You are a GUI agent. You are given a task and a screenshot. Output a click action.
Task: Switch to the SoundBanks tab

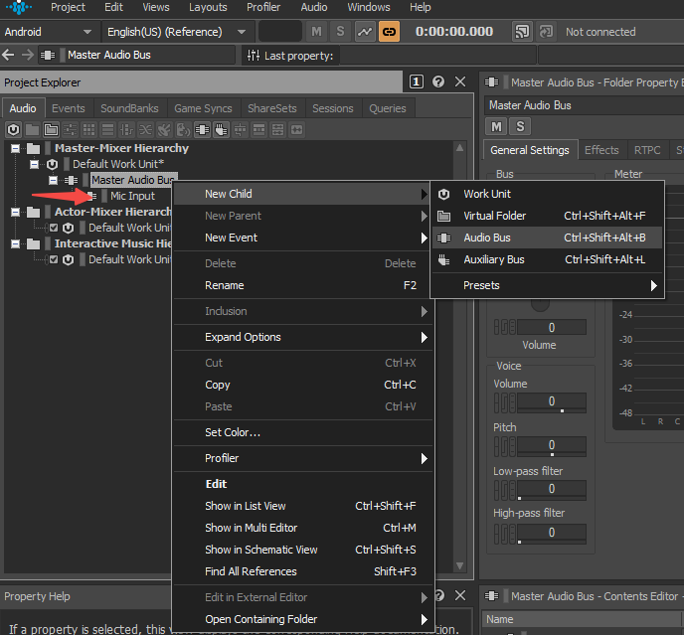click(x=129, y=108)
